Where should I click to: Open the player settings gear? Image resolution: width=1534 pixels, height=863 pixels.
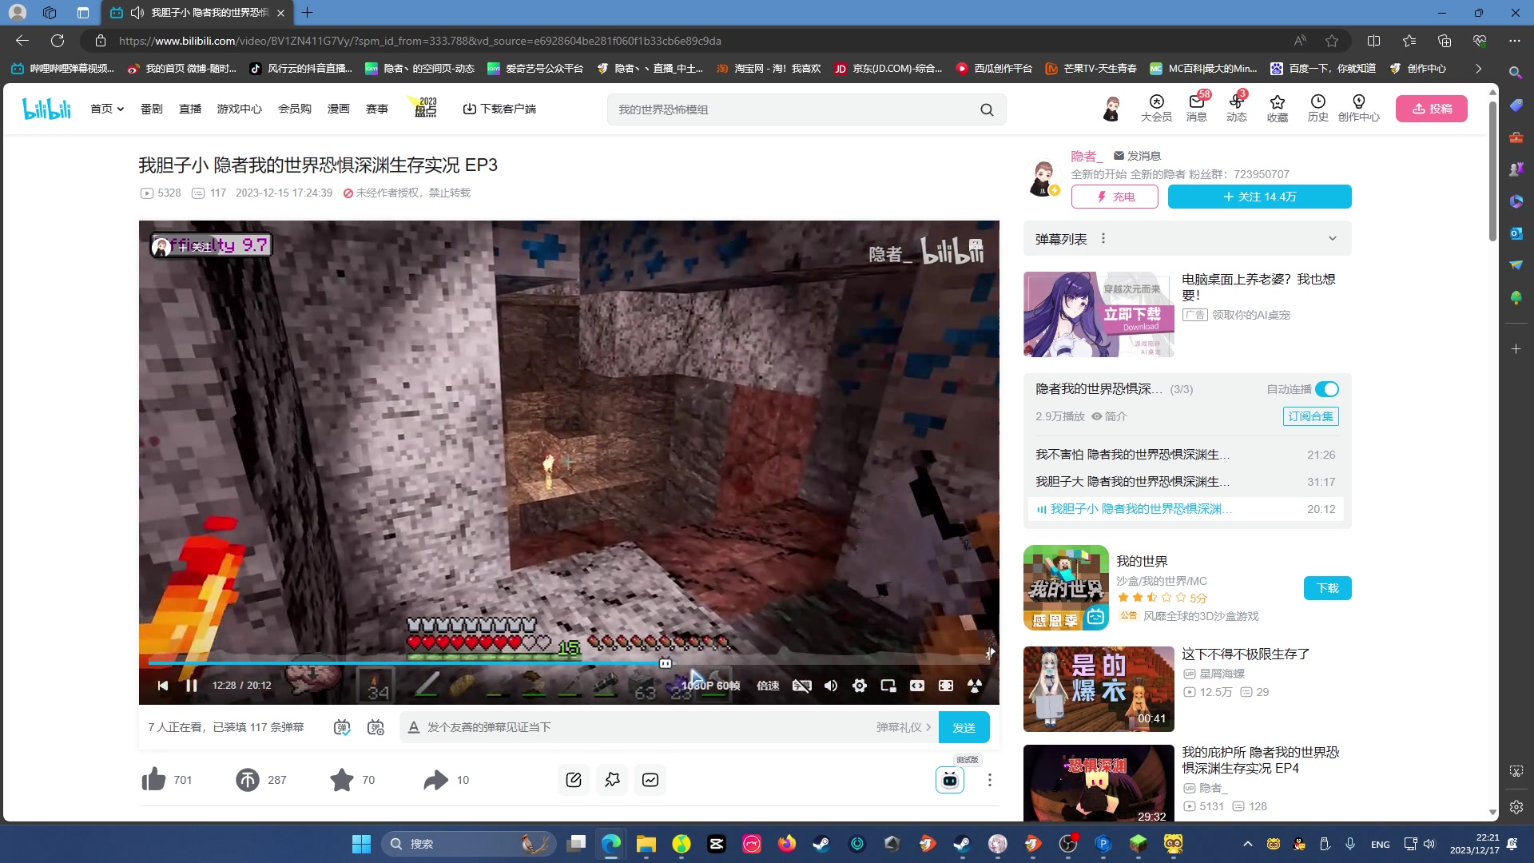tap(860, 686)
